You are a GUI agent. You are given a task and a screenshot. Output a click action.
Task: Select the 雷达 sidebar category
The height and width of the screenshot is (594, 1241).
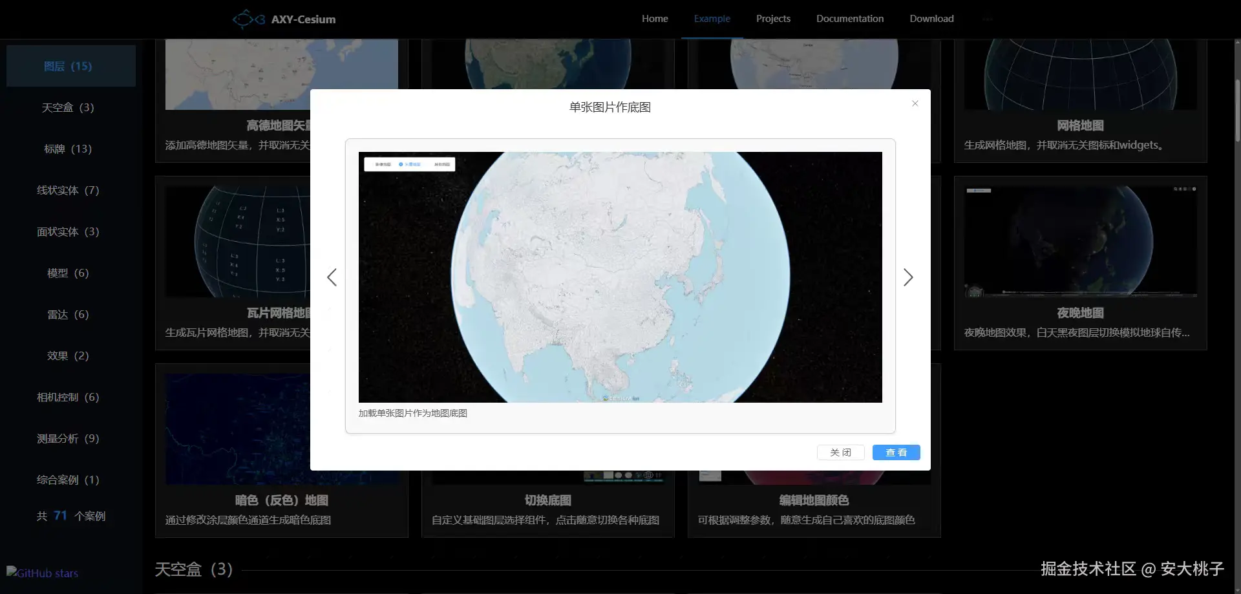click(68, 314)
